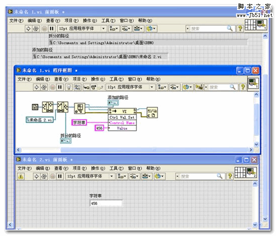276x236 pixels.
Task: Click Value input of invoke node
Action: pos(122,128)
